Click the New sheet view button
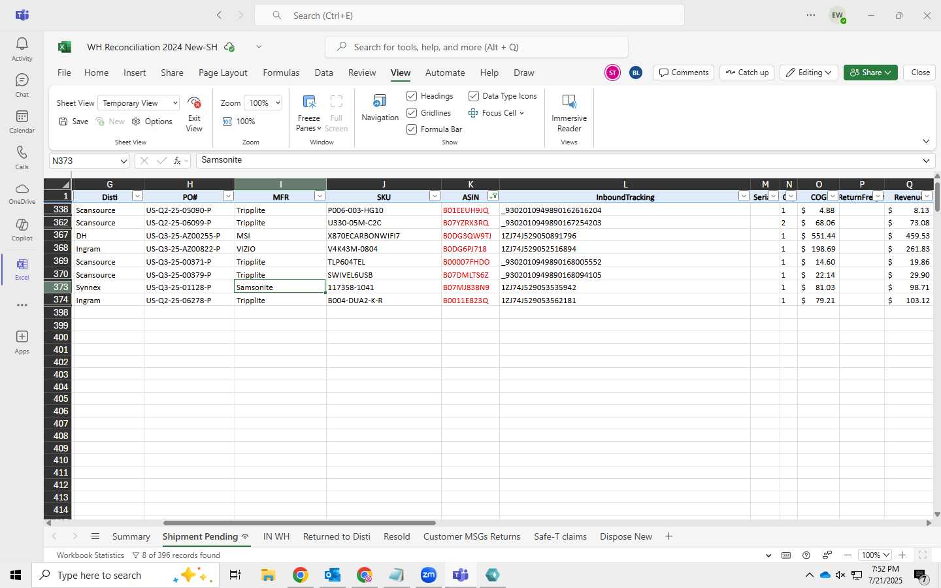 [x=110, y=122]
